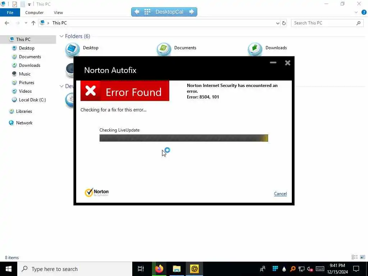Click the muted volume tray icon
368x276 pixels.
click(x=310, y=269)
